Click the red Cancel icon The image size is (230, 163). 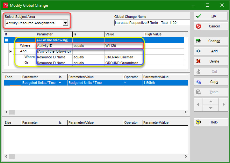point(198,26)
